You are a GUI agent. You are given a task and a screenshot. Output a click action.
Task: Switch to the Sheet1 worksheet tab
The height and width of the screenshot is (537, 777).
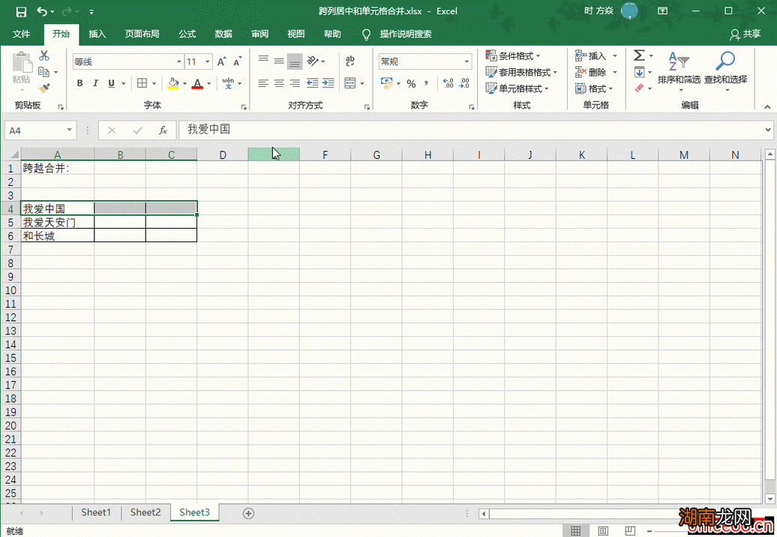click(x=96, y=512)
